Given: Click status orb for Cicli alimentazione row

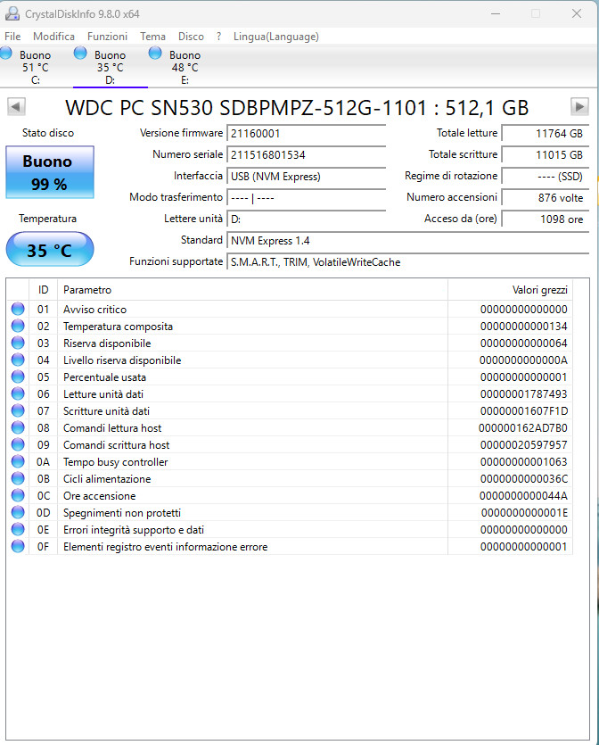Looking at the screenshot, I should [18, 478].
